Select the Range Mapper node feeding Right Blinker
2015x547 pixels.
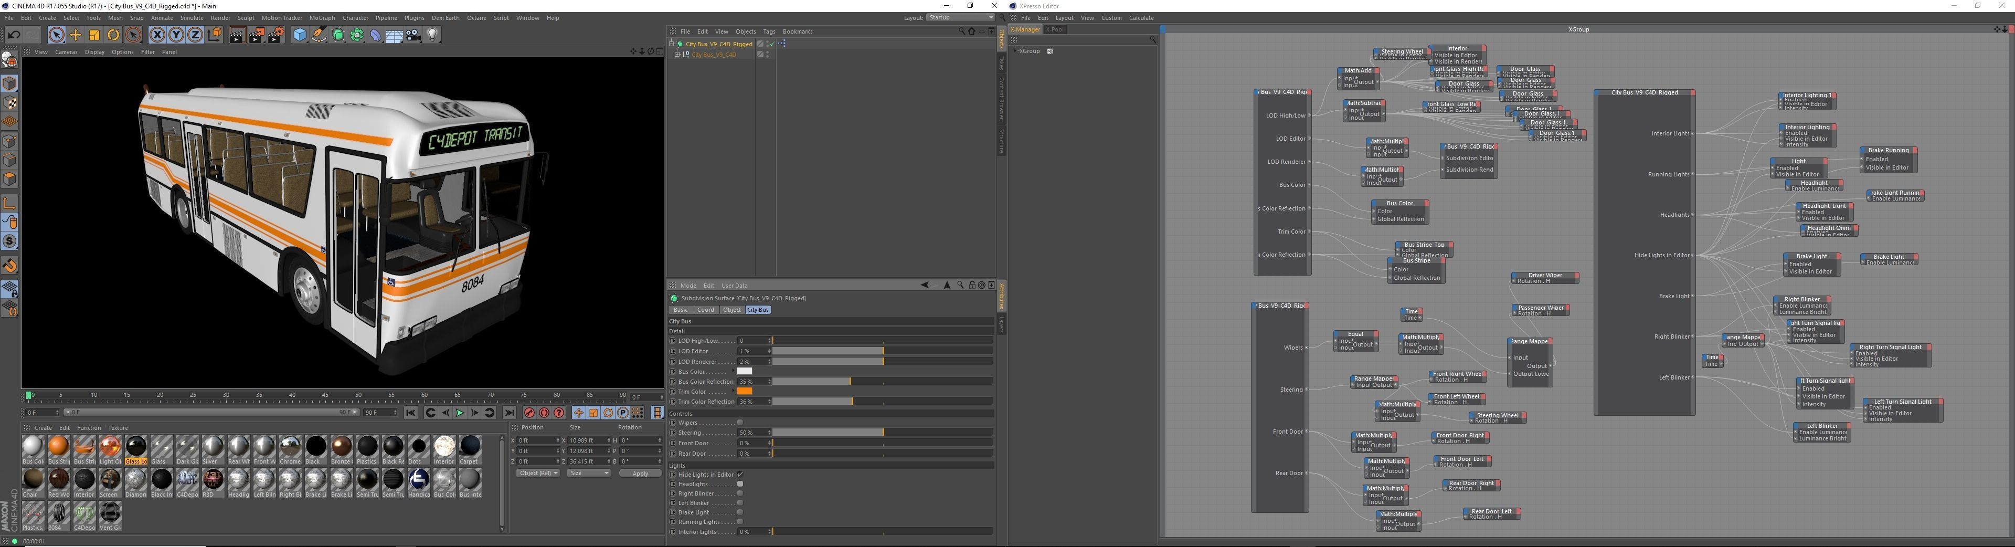[1743, 340]
